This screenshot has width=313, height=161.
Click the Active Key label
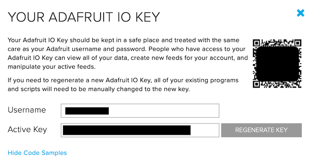[27, 130]
